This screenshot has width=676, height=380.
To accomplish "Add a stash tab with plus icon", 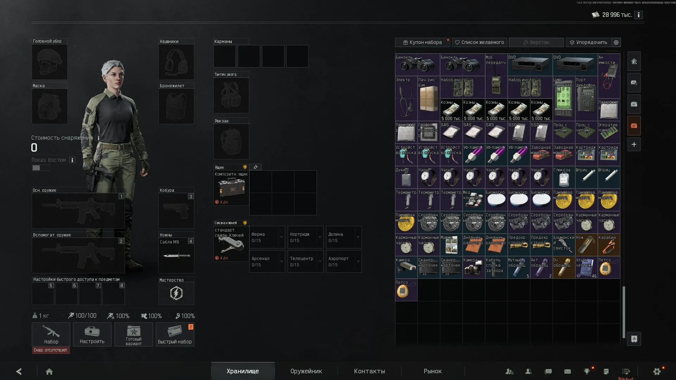I will click(634, 145).
